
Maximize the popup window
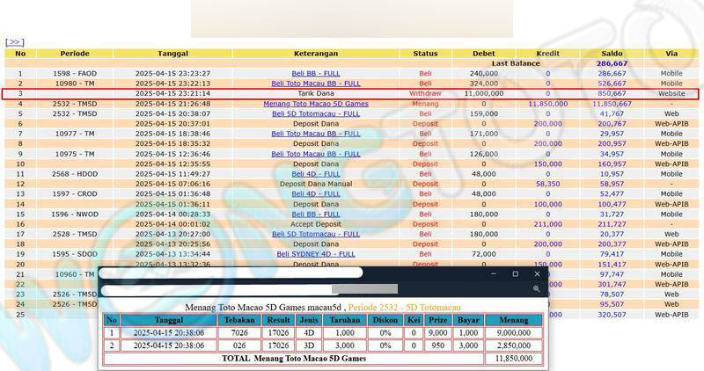pos(515,274)
